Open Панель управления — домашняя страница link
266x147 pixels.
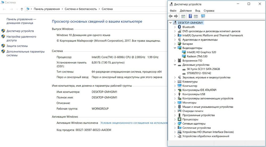[21, 21]
